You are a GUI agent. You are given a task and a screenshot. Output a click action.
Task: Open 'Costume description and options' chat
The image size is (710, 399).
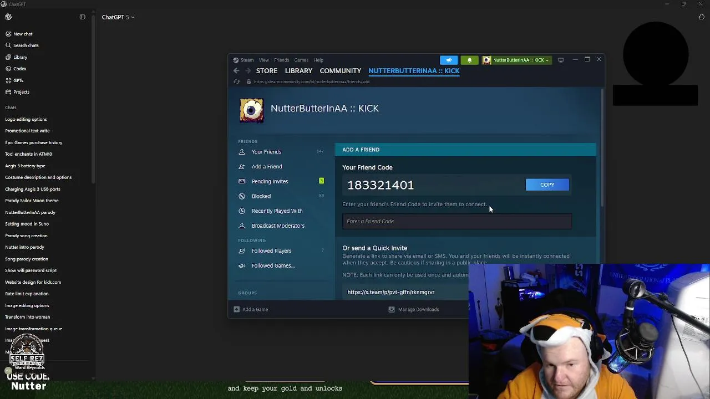38,177
